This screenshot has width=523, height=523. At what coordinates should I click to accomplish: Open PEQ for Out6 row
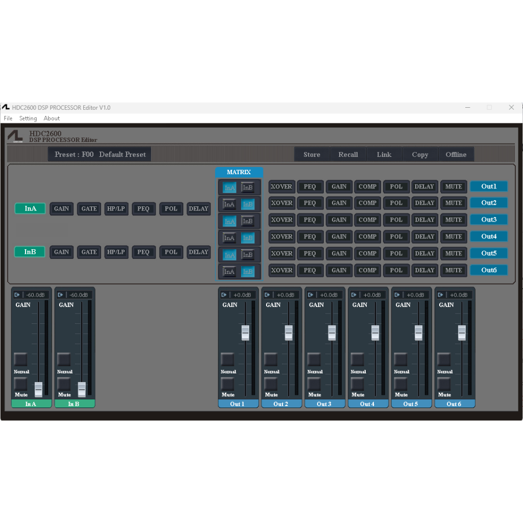(310, 271)
